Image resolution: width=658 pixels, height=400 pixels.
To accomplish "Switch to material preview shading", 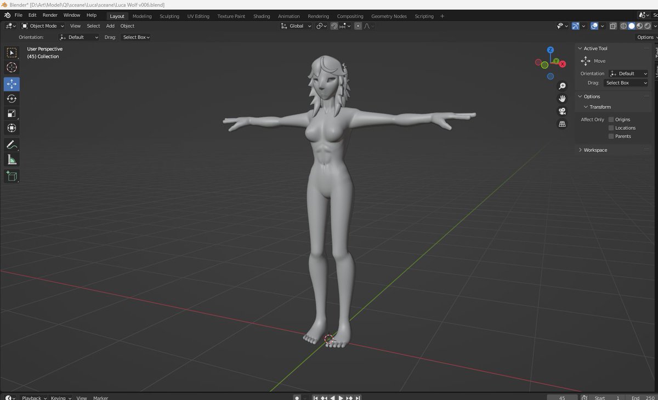I will click(639, 26).
